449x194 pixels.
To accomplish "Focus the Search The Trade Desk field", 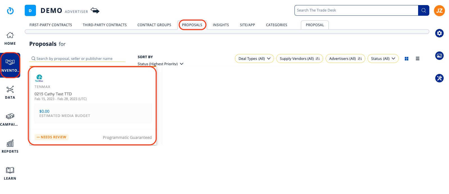I will pyautogui.click(x=356, y=10).
